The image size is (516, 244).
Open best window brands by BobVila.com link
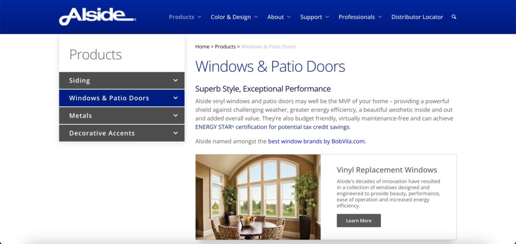click(x=317, y=142)
